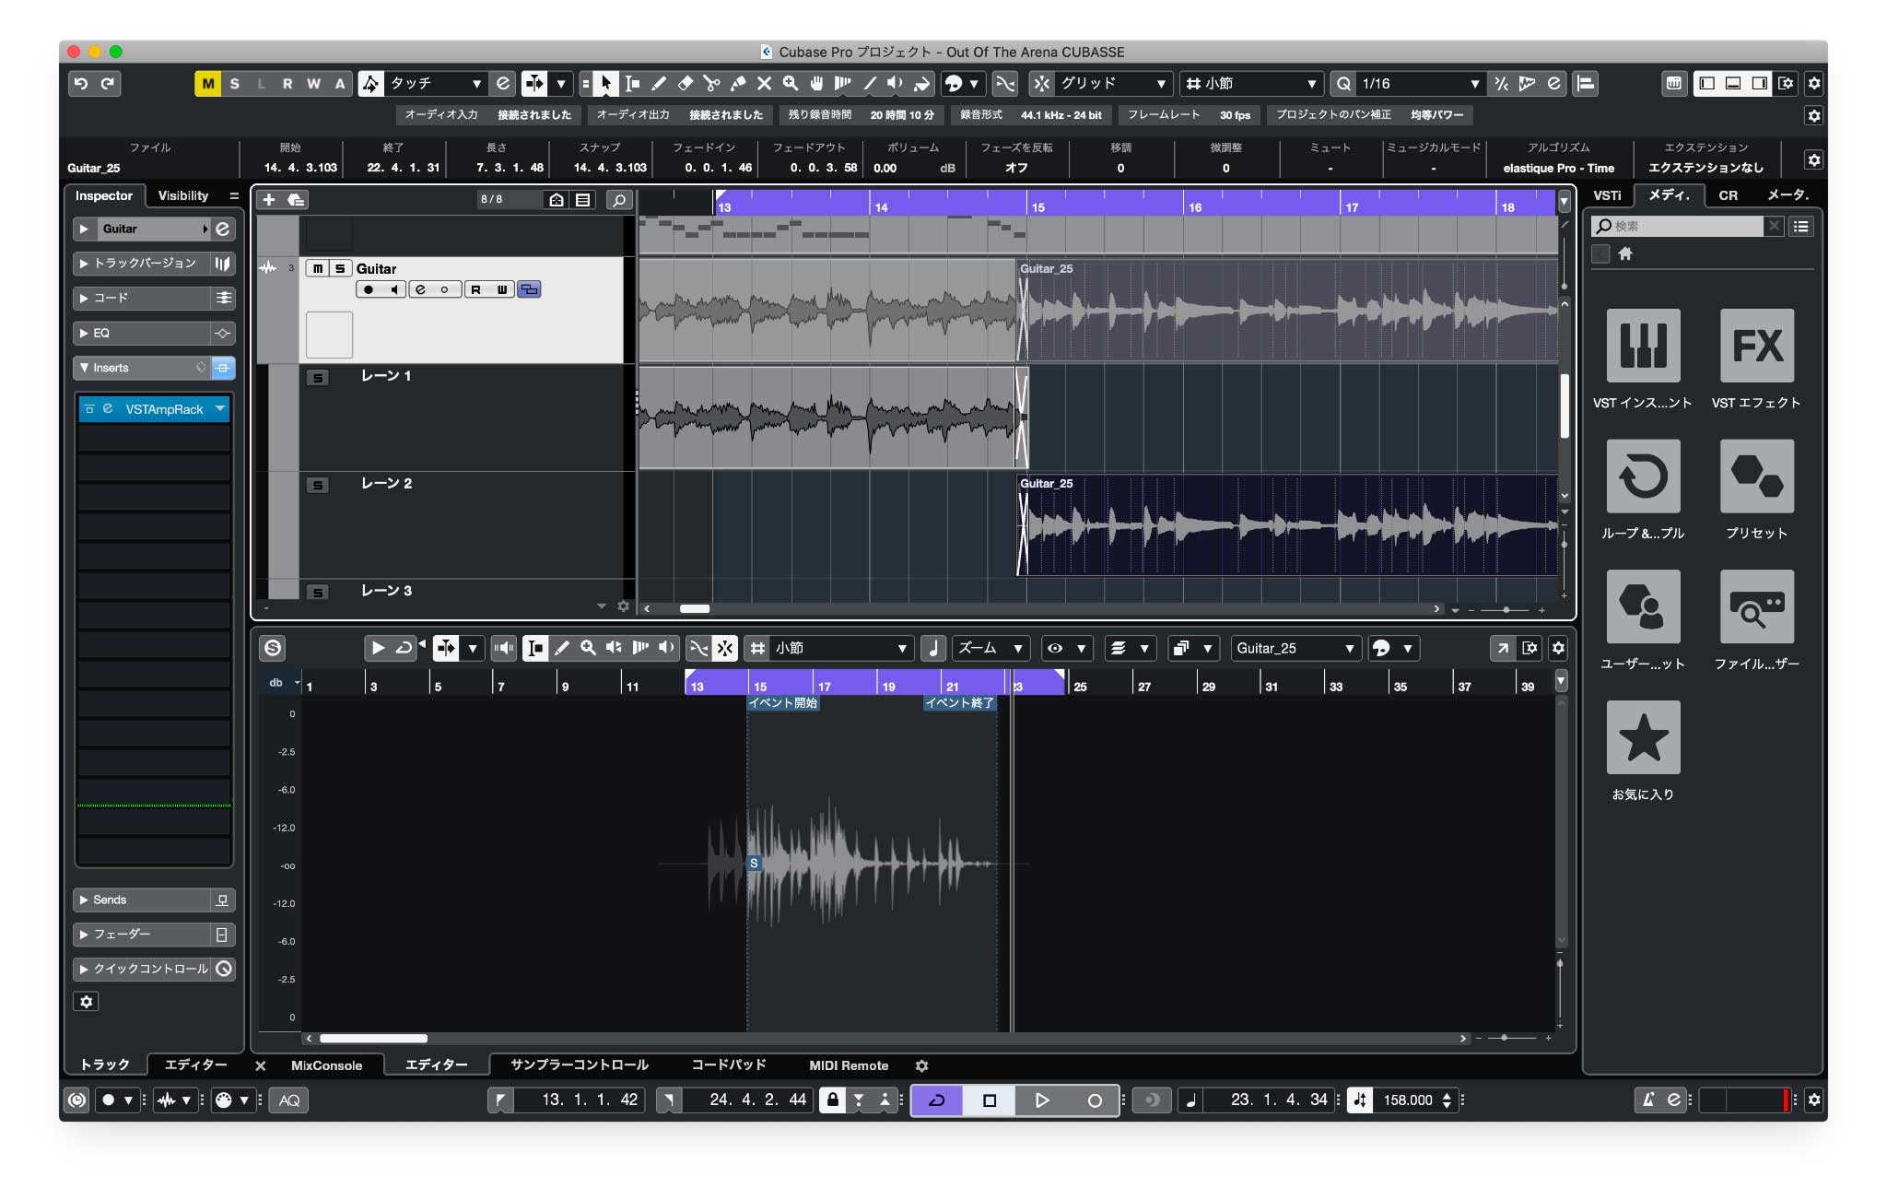1887x1200 pixels.
Task: Select the Draw pencil tool in main toolbar
Action: click(659, 84)
